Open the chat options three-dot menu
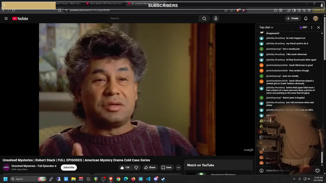This screenshot has width=326, height=183. click(x=311, y=27)
